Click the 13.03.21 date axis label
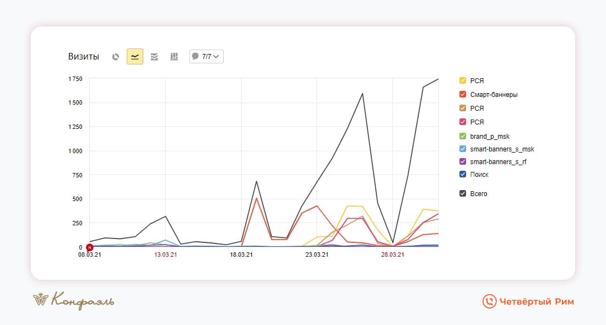 point(165,254)
